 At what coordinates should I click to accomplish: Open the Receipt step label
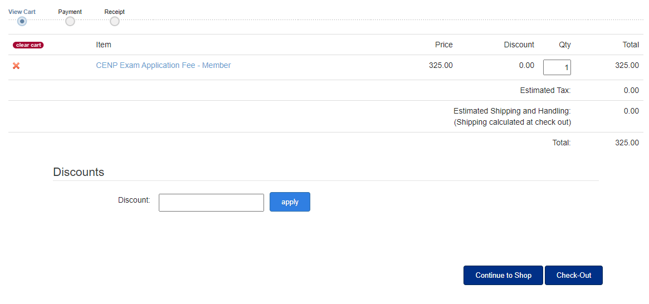pyautogui.click(x=115, y=12)
